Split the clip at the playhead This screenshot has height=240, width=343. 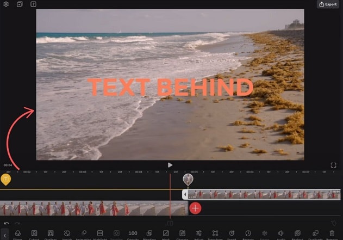[x=170, y=223]
